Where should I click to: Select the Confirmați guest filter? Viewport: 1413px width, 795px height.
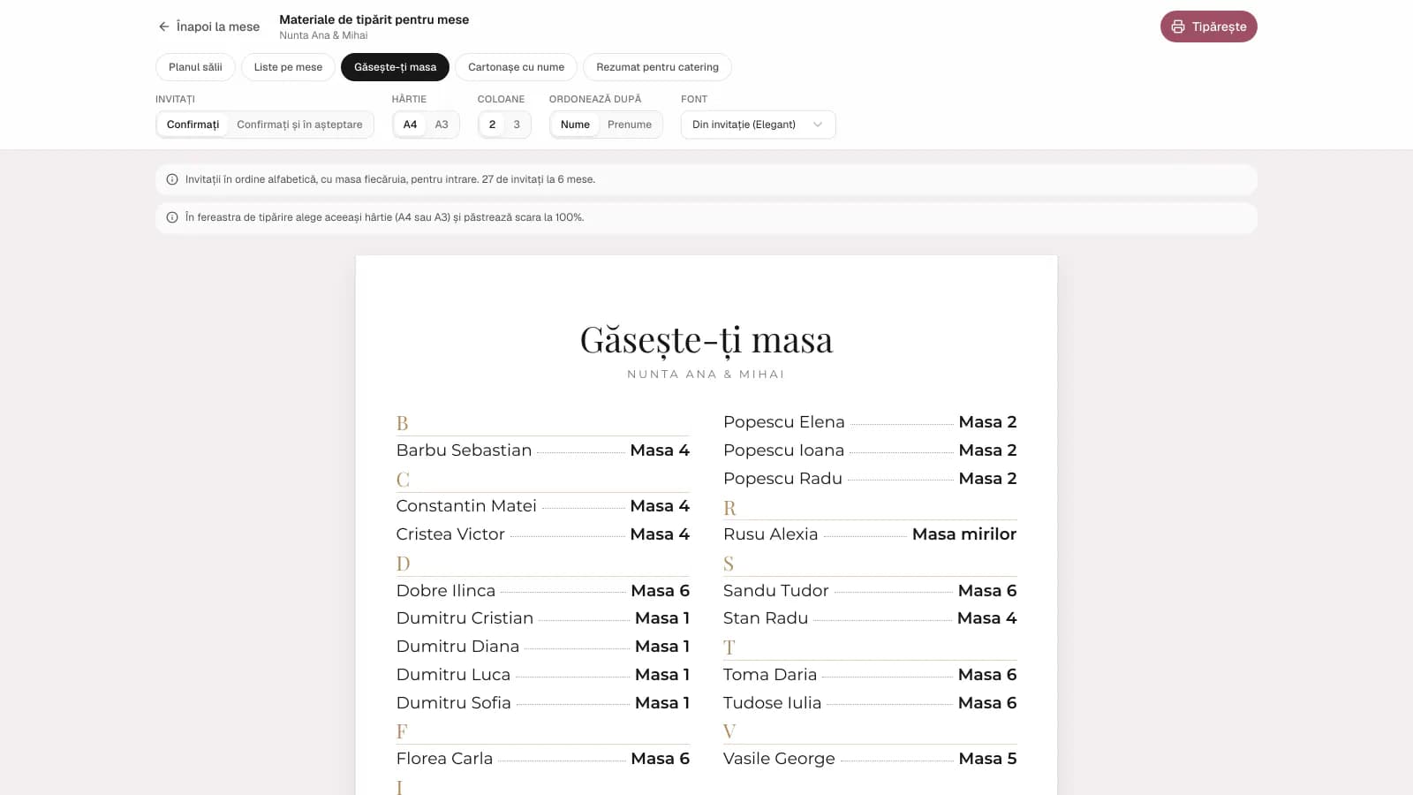[193, 125]
